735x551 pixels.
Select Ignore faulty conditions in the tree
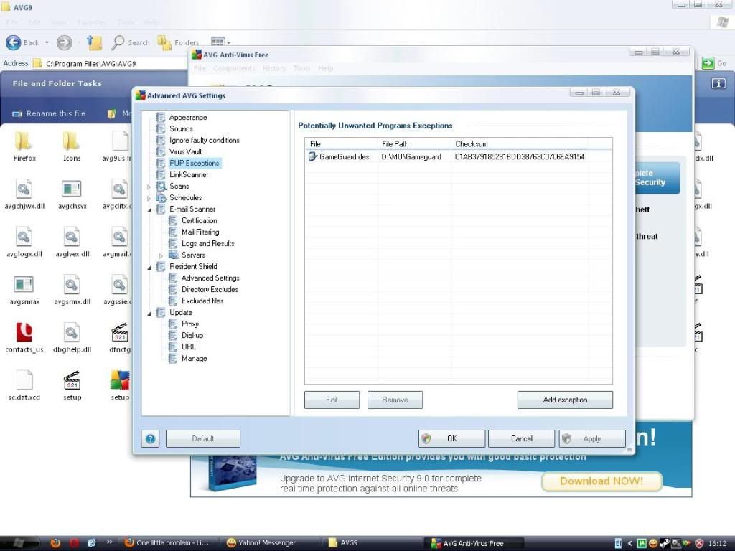(205, 140)
